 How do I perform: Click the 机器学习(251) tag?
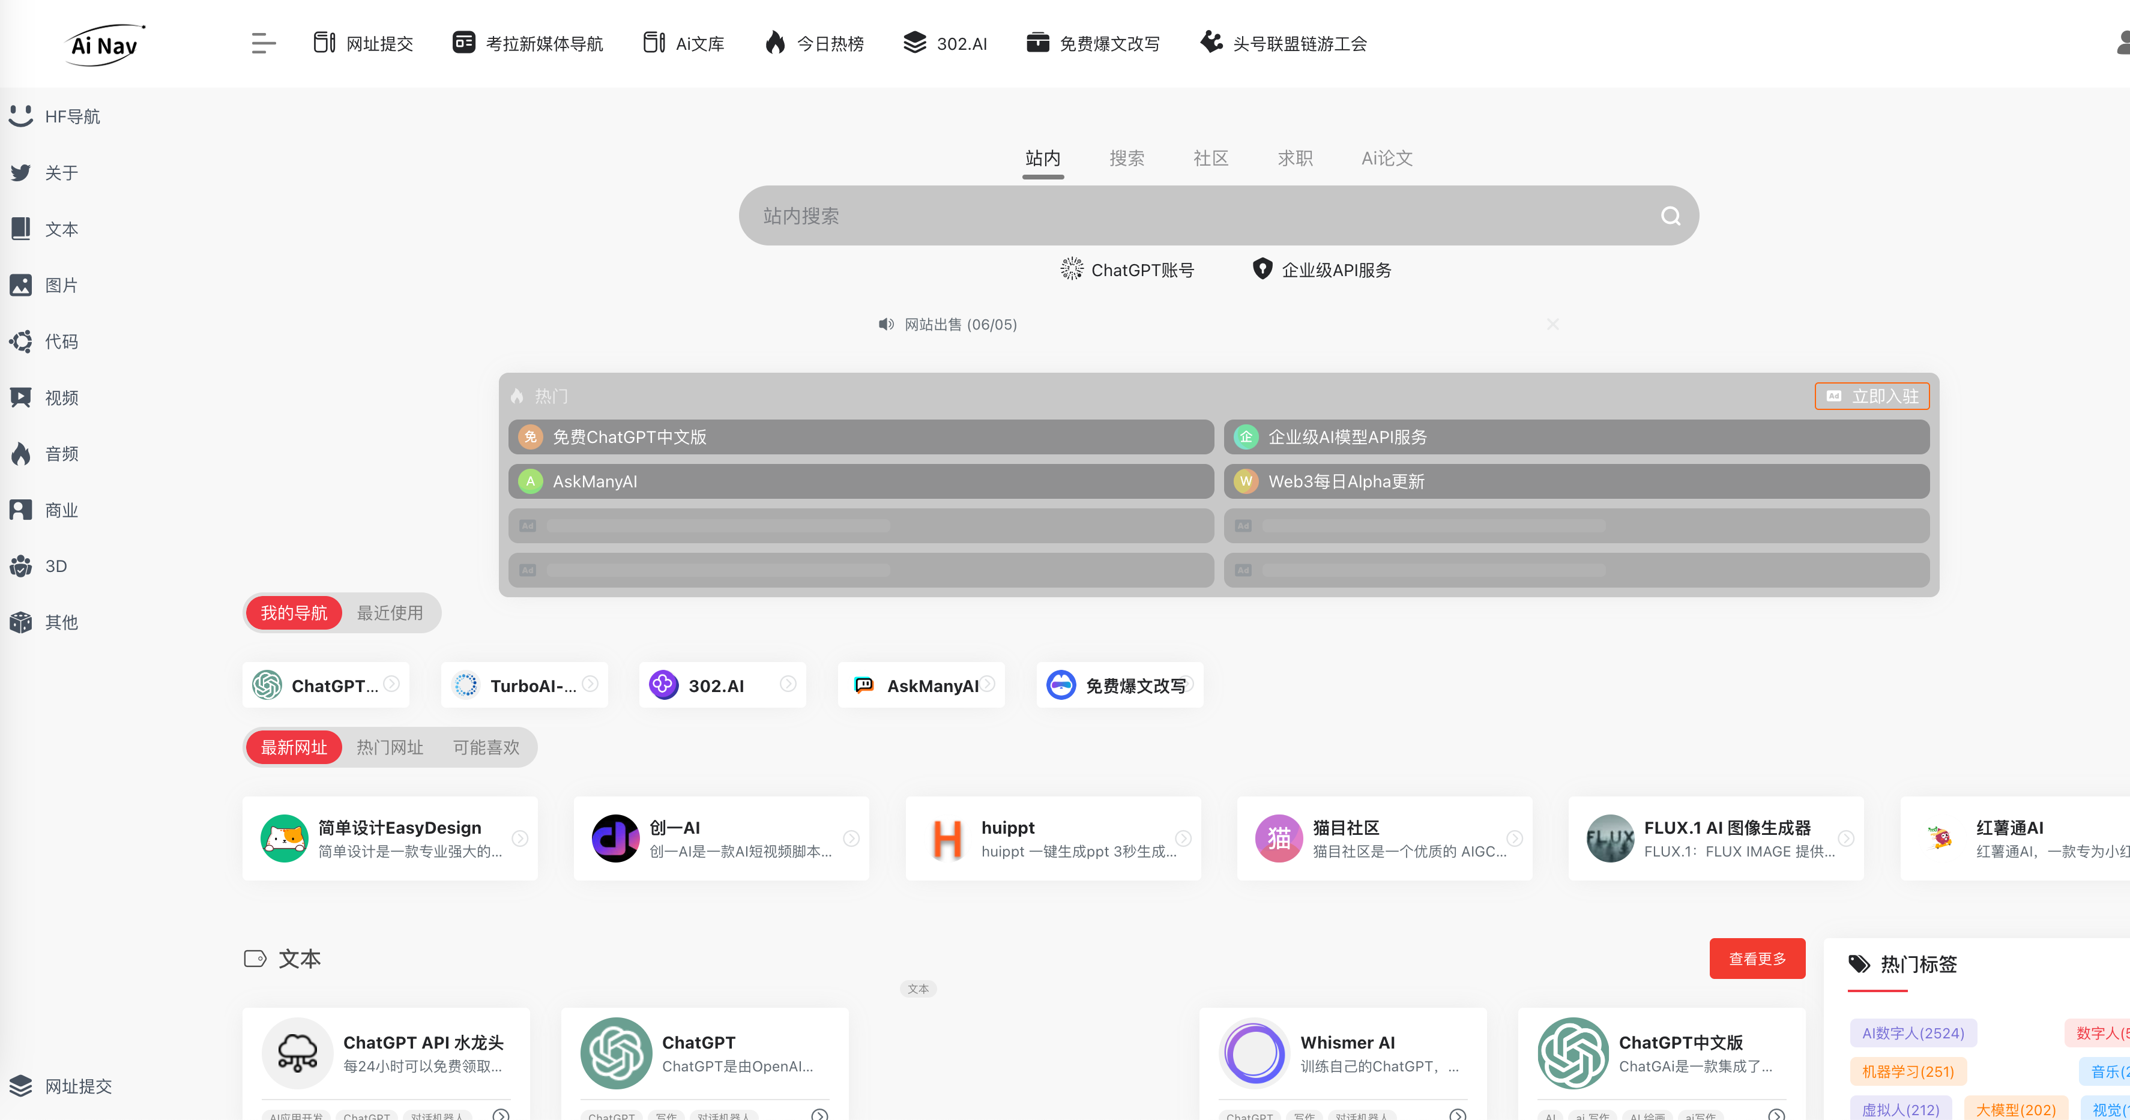pos(1907,1071)
